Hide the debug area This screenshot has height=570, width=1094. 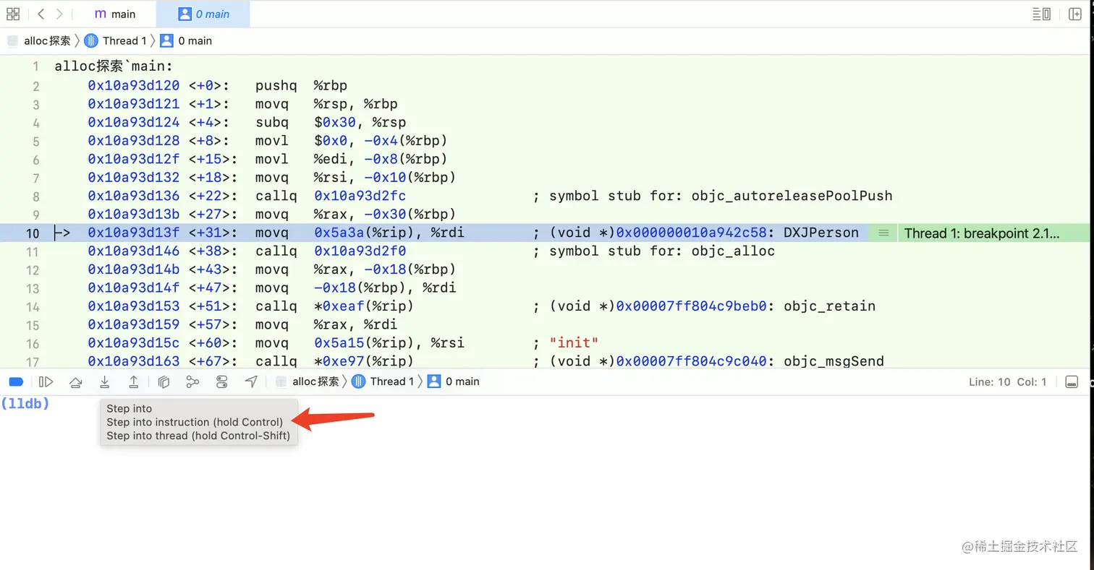pos(1072,381)
